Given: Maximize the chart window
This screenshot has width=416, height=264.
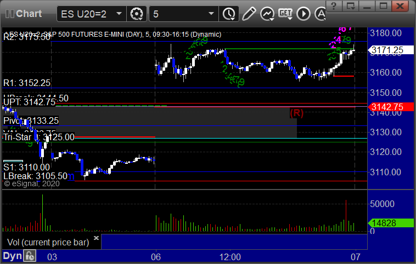Looking at the screenshot, I should click(x=383, y=6).
